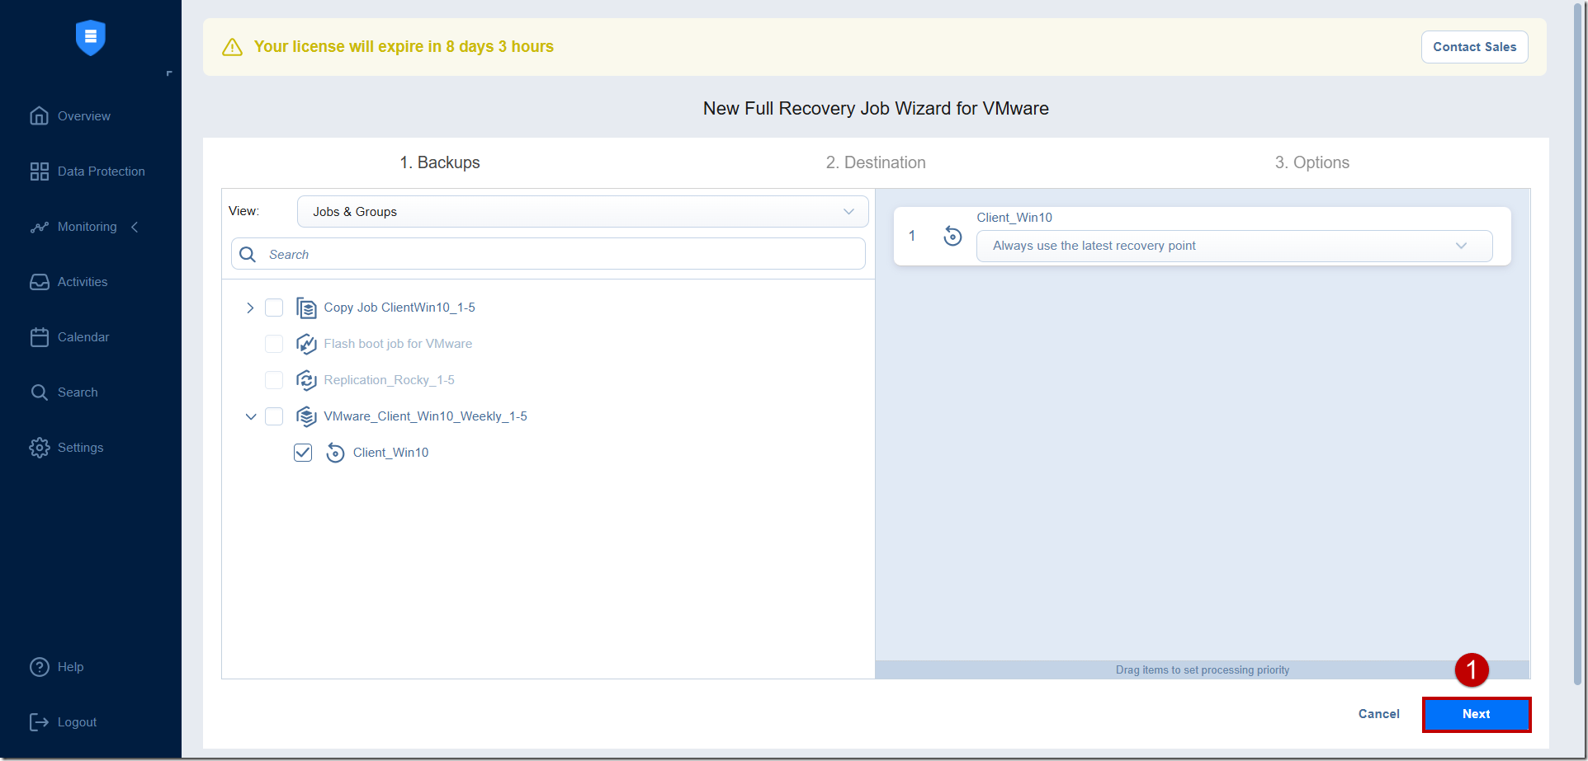
Task: Check the Copy Job ClientWin10_1-5 checkbox
Action: 274,308
